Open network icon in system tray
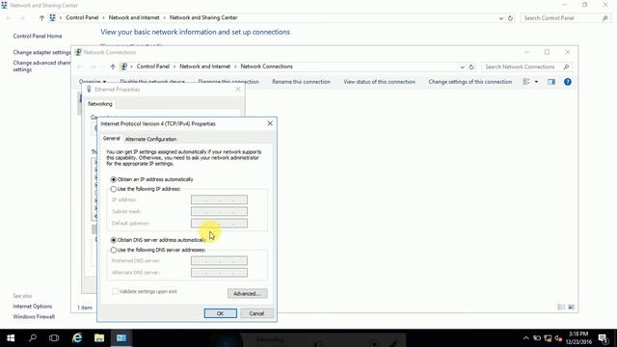 click(548, 338)
